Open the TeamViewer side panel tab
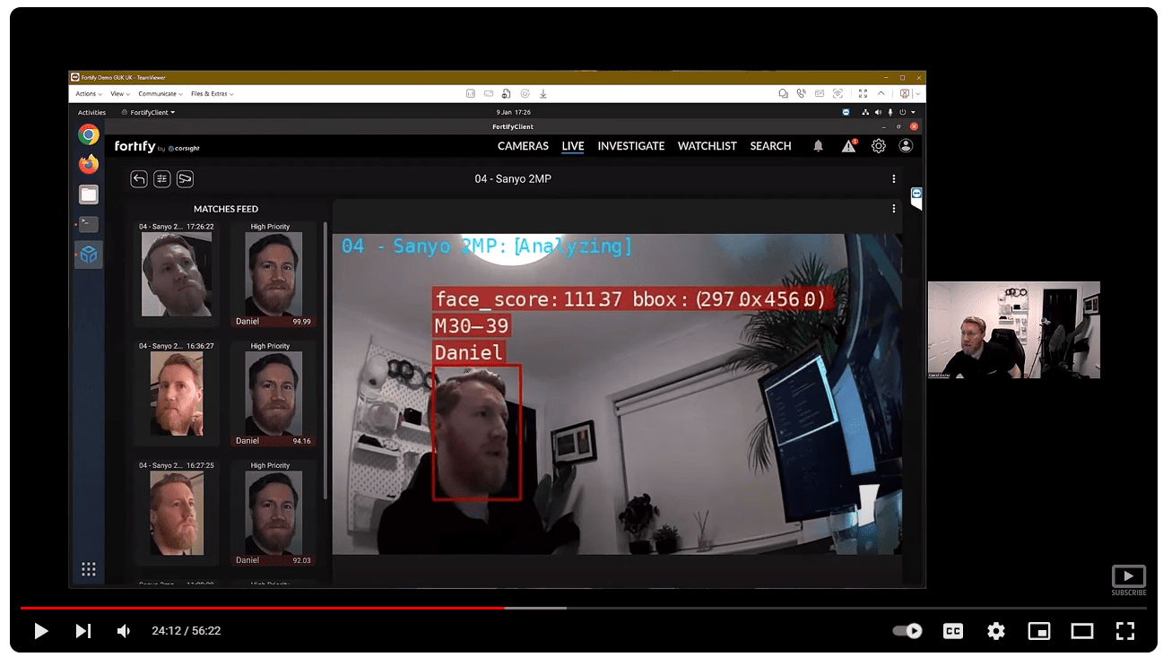This screenshot has height=657, width=1163. (916, 198)
